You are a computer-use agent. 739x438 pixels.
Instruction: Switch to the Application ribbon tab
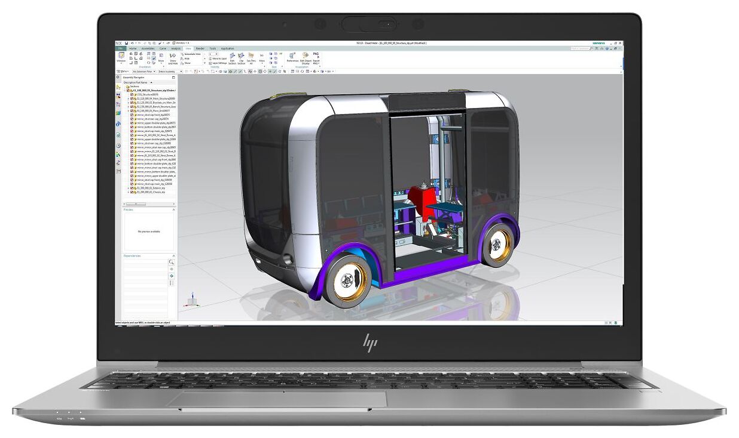[x=227, y=48]
